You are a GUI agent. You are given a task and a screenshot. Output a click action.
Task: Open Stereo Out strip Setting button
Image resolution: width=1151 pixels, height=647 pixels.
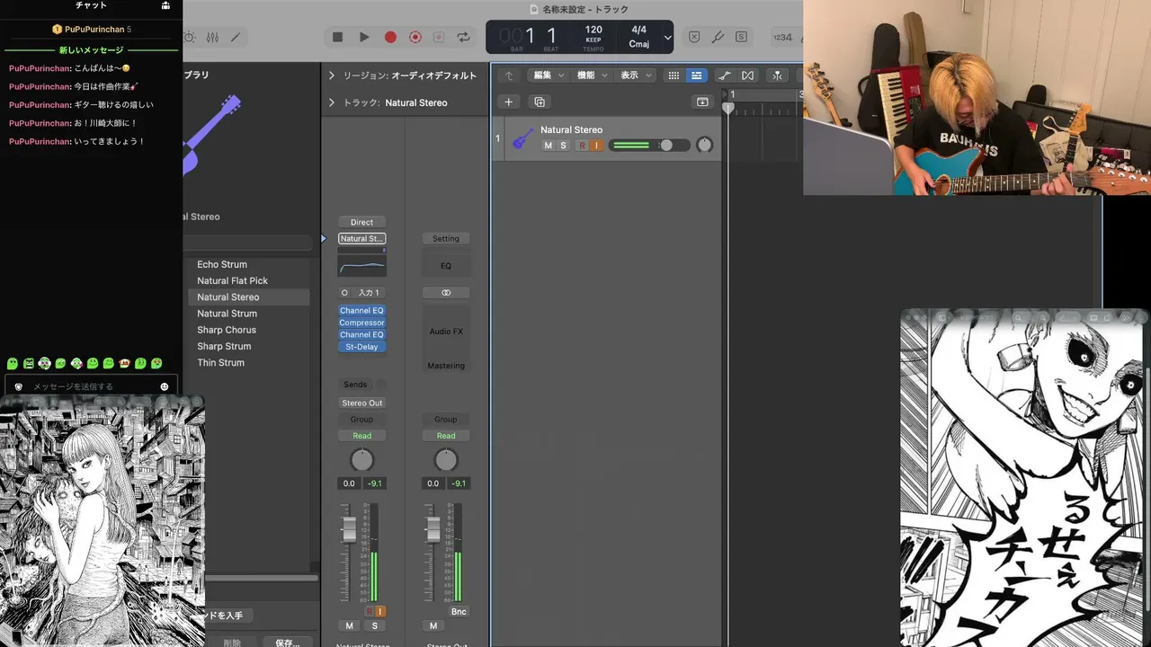(x=446, y=238)
